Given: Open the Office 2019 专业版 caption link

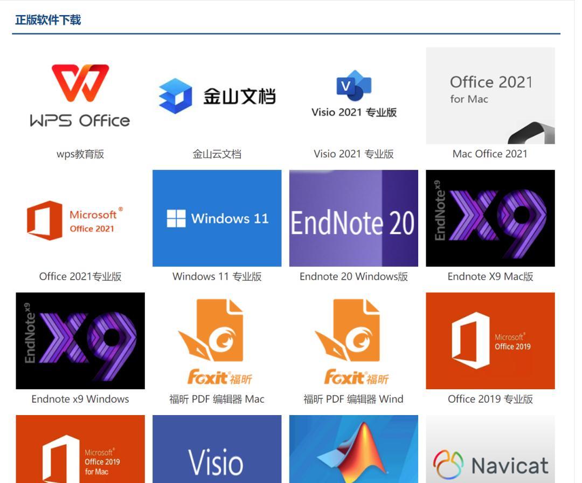Looking at the screenshot, I should pyautogui.click(x=490, y=399).
